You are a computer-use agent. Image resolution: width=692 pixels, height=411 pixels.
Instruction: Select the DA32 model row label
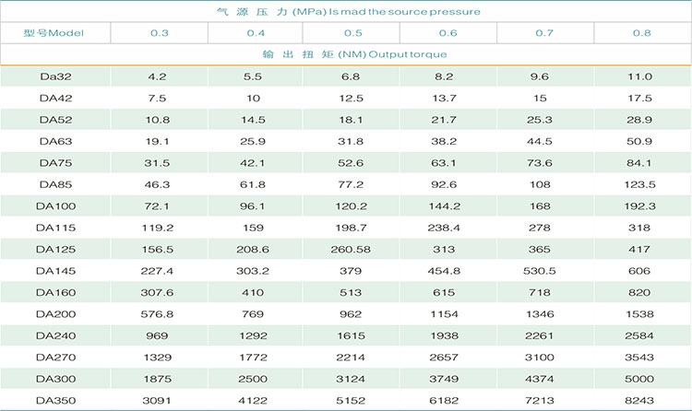pos(56,76)
